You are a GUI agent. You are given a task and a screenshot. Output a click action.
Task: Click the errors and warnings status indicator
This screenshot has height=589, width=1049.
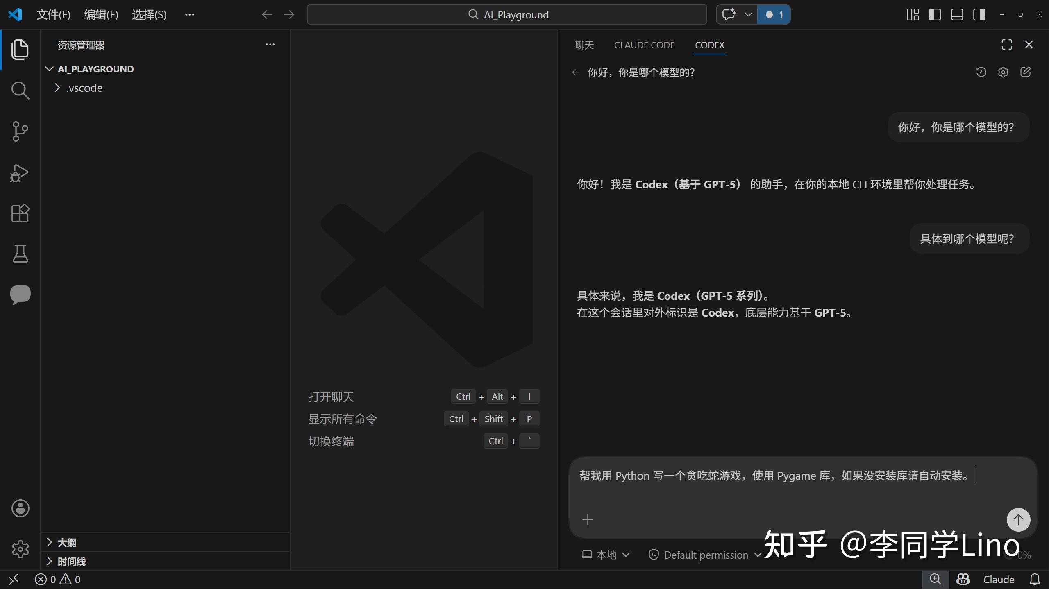tap(58, 580)
